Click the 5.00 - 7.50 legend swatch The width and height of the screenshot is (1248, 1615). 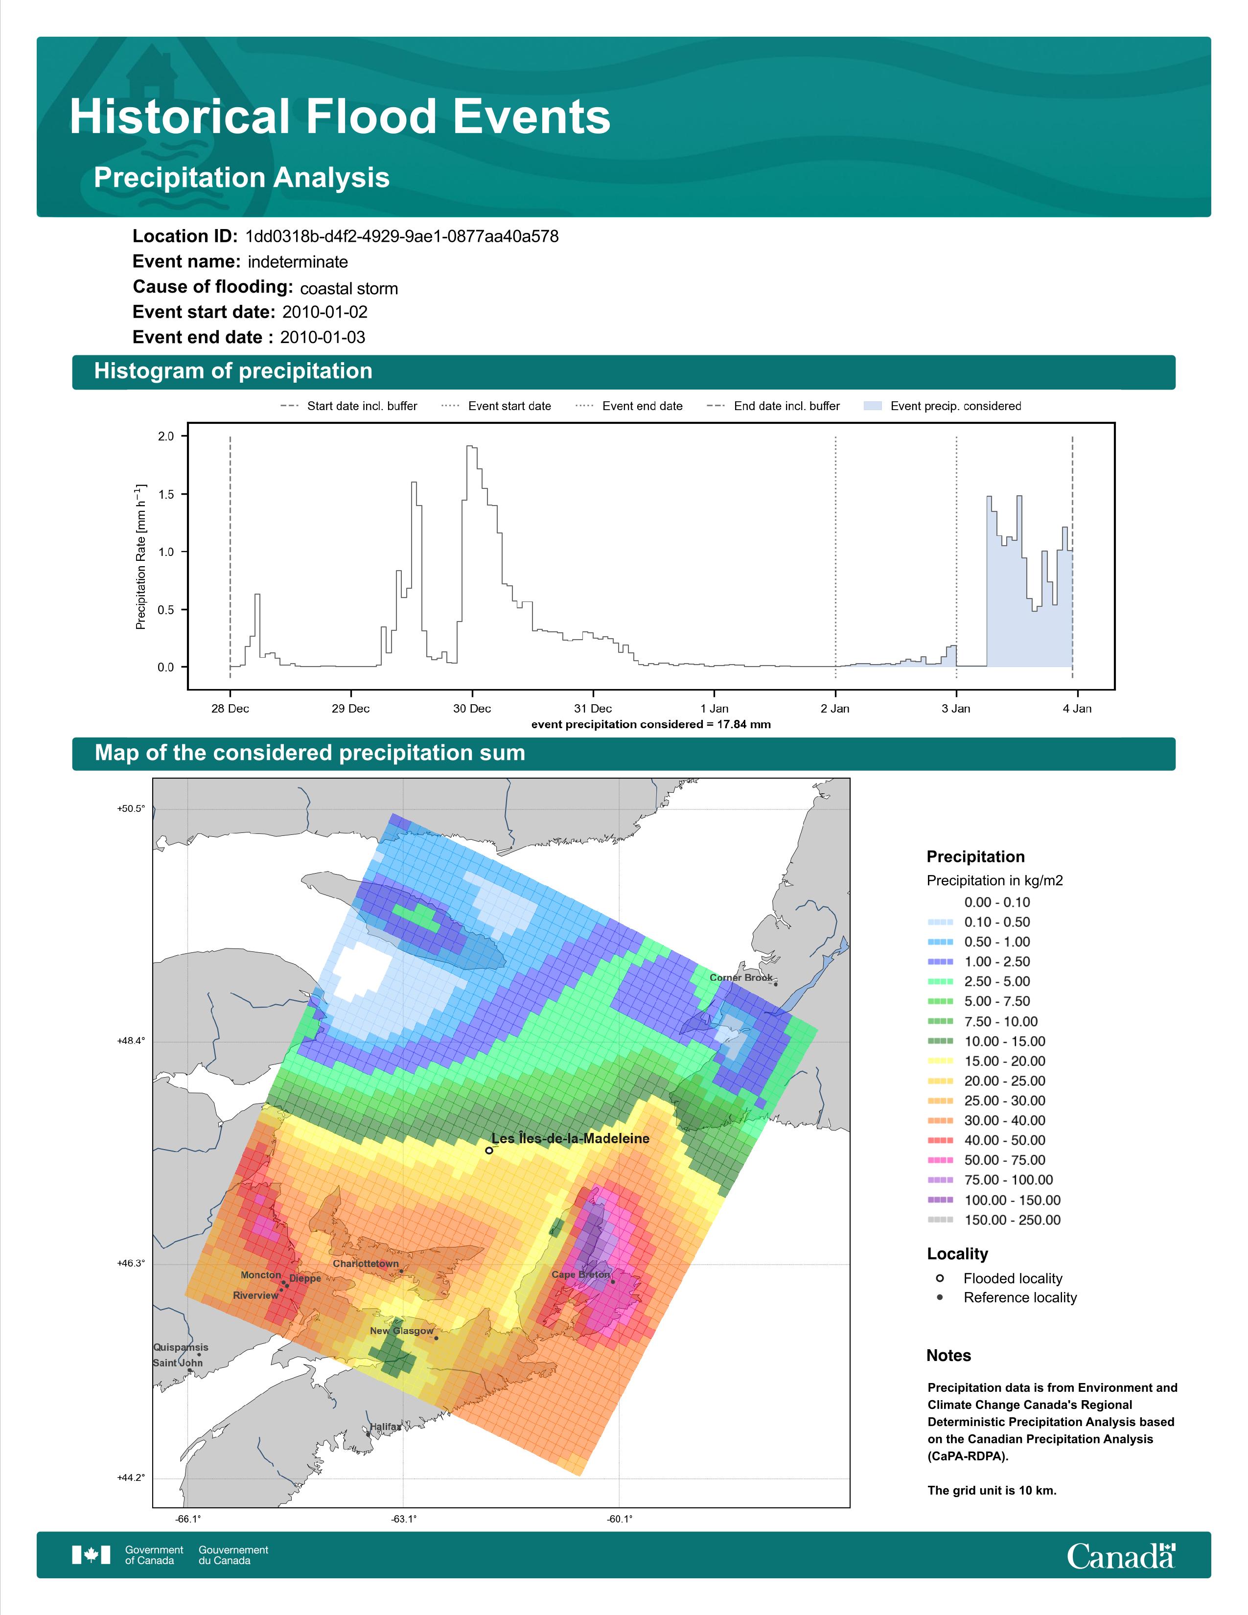(940, 1001)
